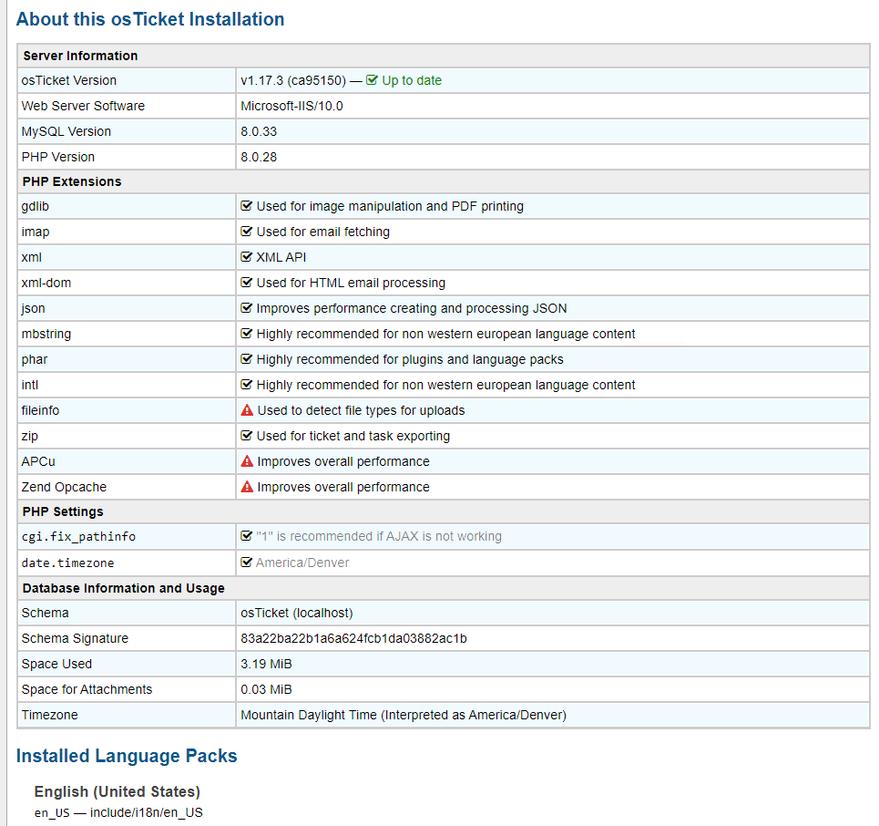Click the Up to date link
Image resolution: width=879 pixels, height=826 pixels.
click(x=412, y=80)
